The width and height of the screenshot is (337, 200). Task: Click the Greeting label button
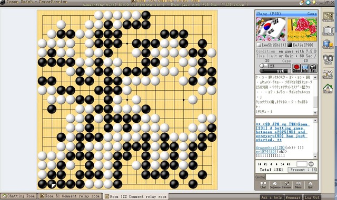260,177
